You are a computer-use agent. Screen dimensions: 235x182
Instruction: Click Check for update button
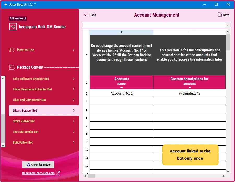point(38,165)
